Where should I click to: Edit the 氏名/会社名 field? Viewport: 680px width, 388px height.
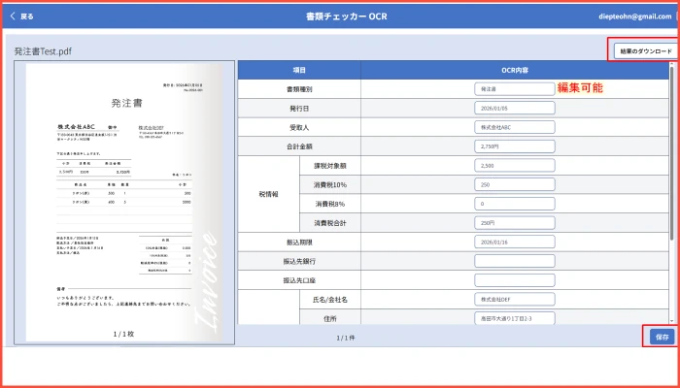(514, 300)
